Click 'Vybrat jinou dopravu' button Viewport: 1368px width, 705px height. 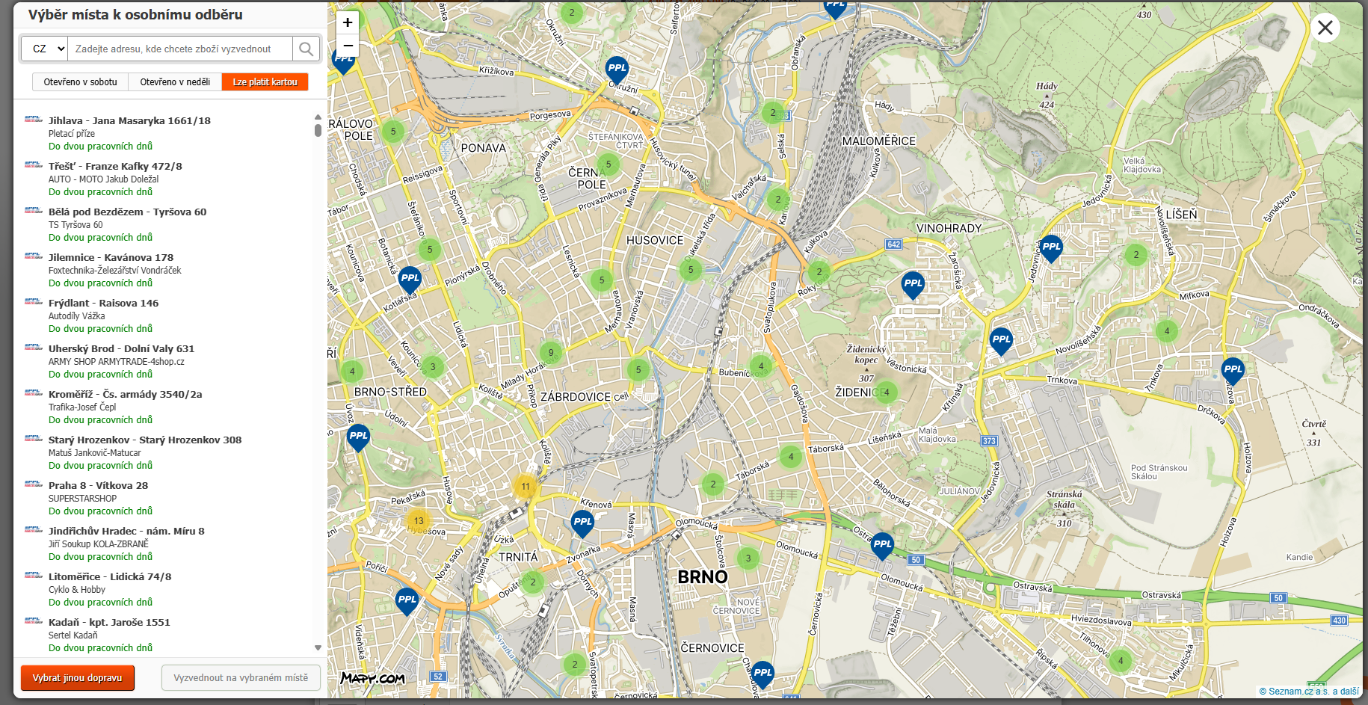tap(78, 678)
